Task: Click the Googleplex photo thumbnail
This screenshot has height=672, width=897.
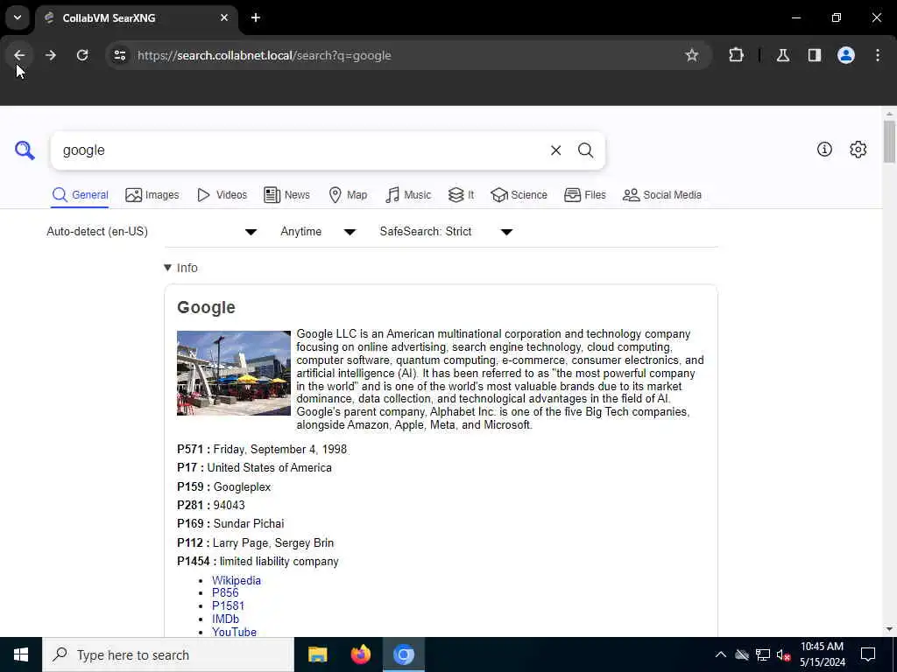Action: tap(233, 373)
